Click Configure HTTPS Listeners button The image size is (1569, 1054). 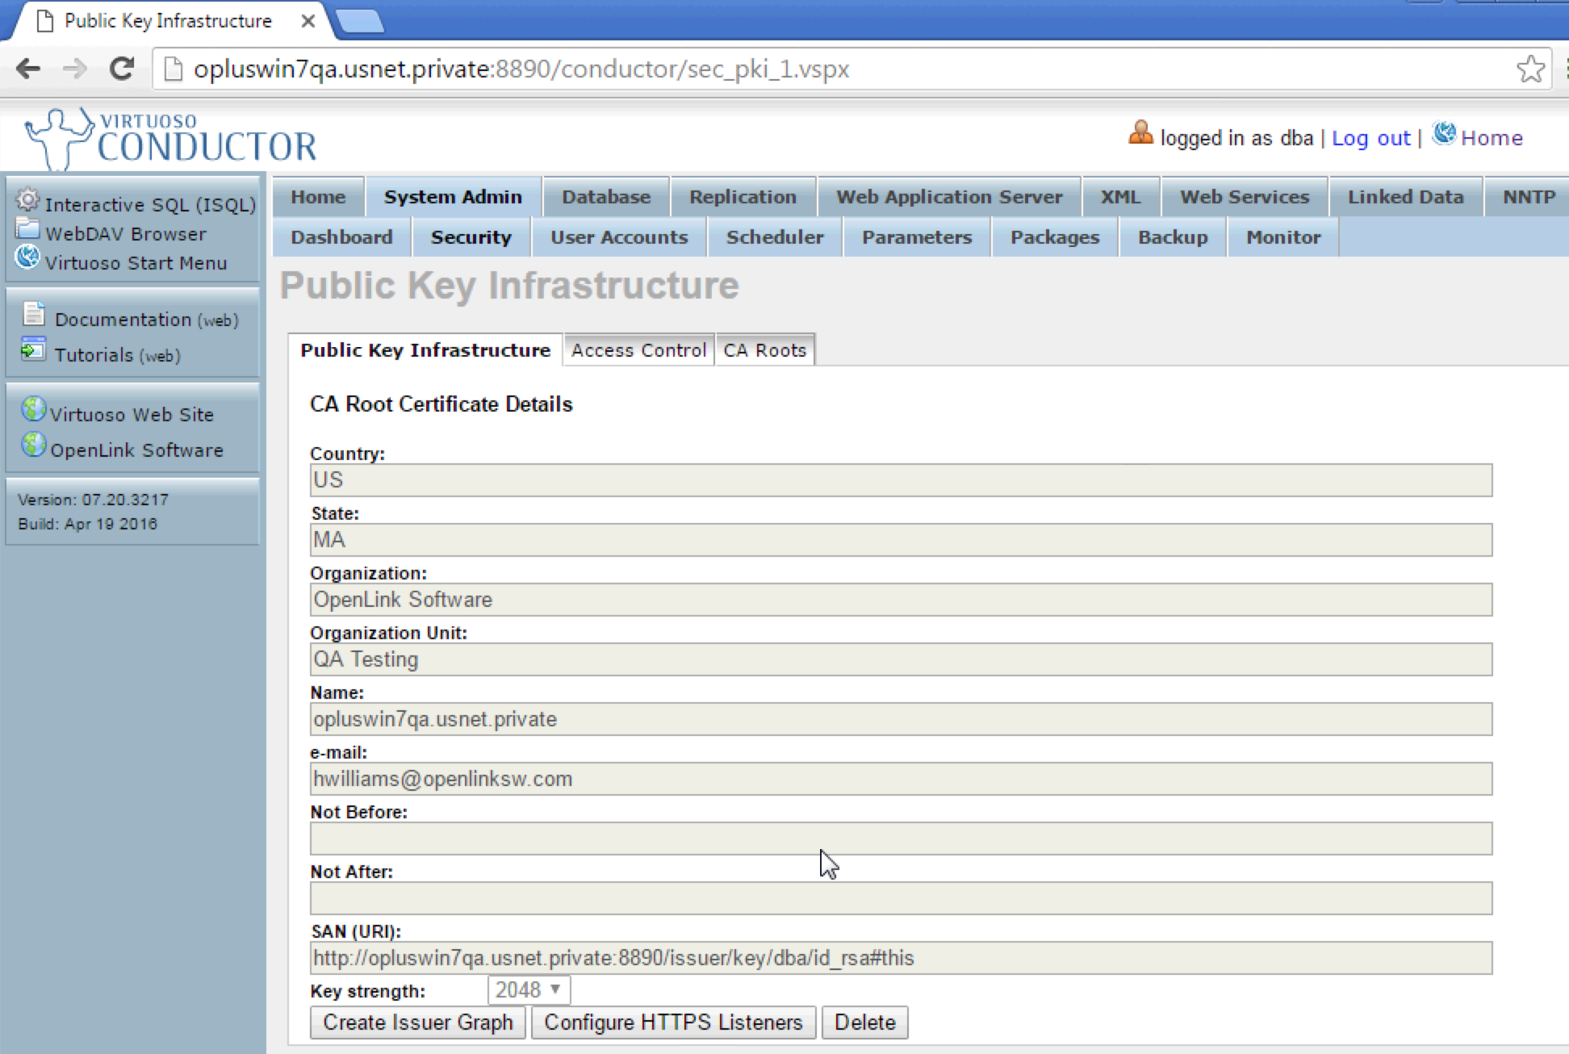click(x=673, y=1023)
